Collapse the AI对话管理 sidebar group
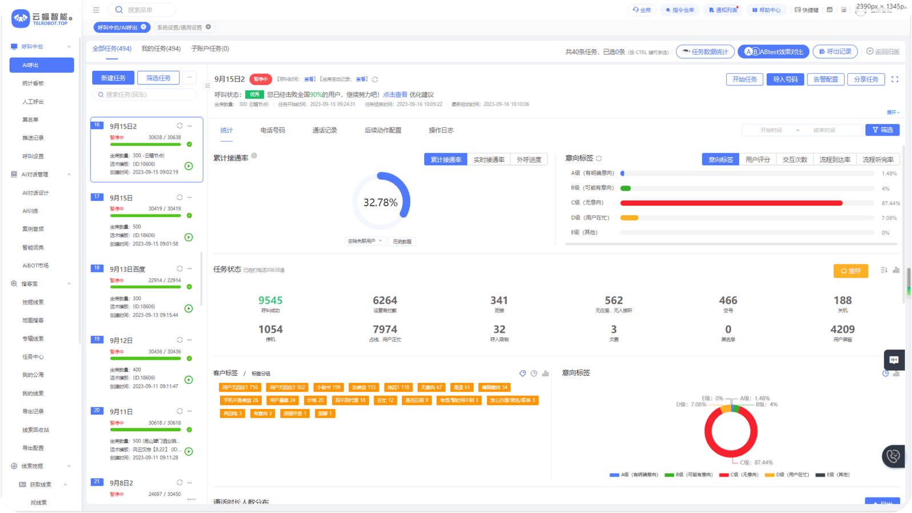The height and width of the screenshot is (513, 912). coord(69,174)
